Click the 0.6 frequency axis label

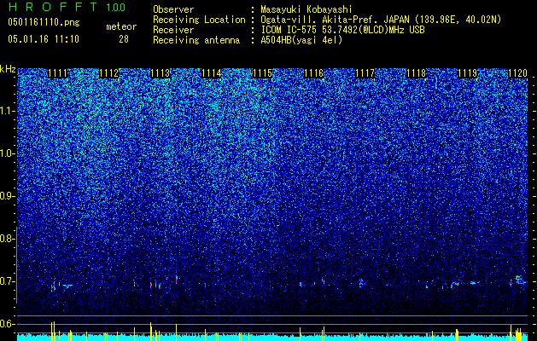pos(7,324)
